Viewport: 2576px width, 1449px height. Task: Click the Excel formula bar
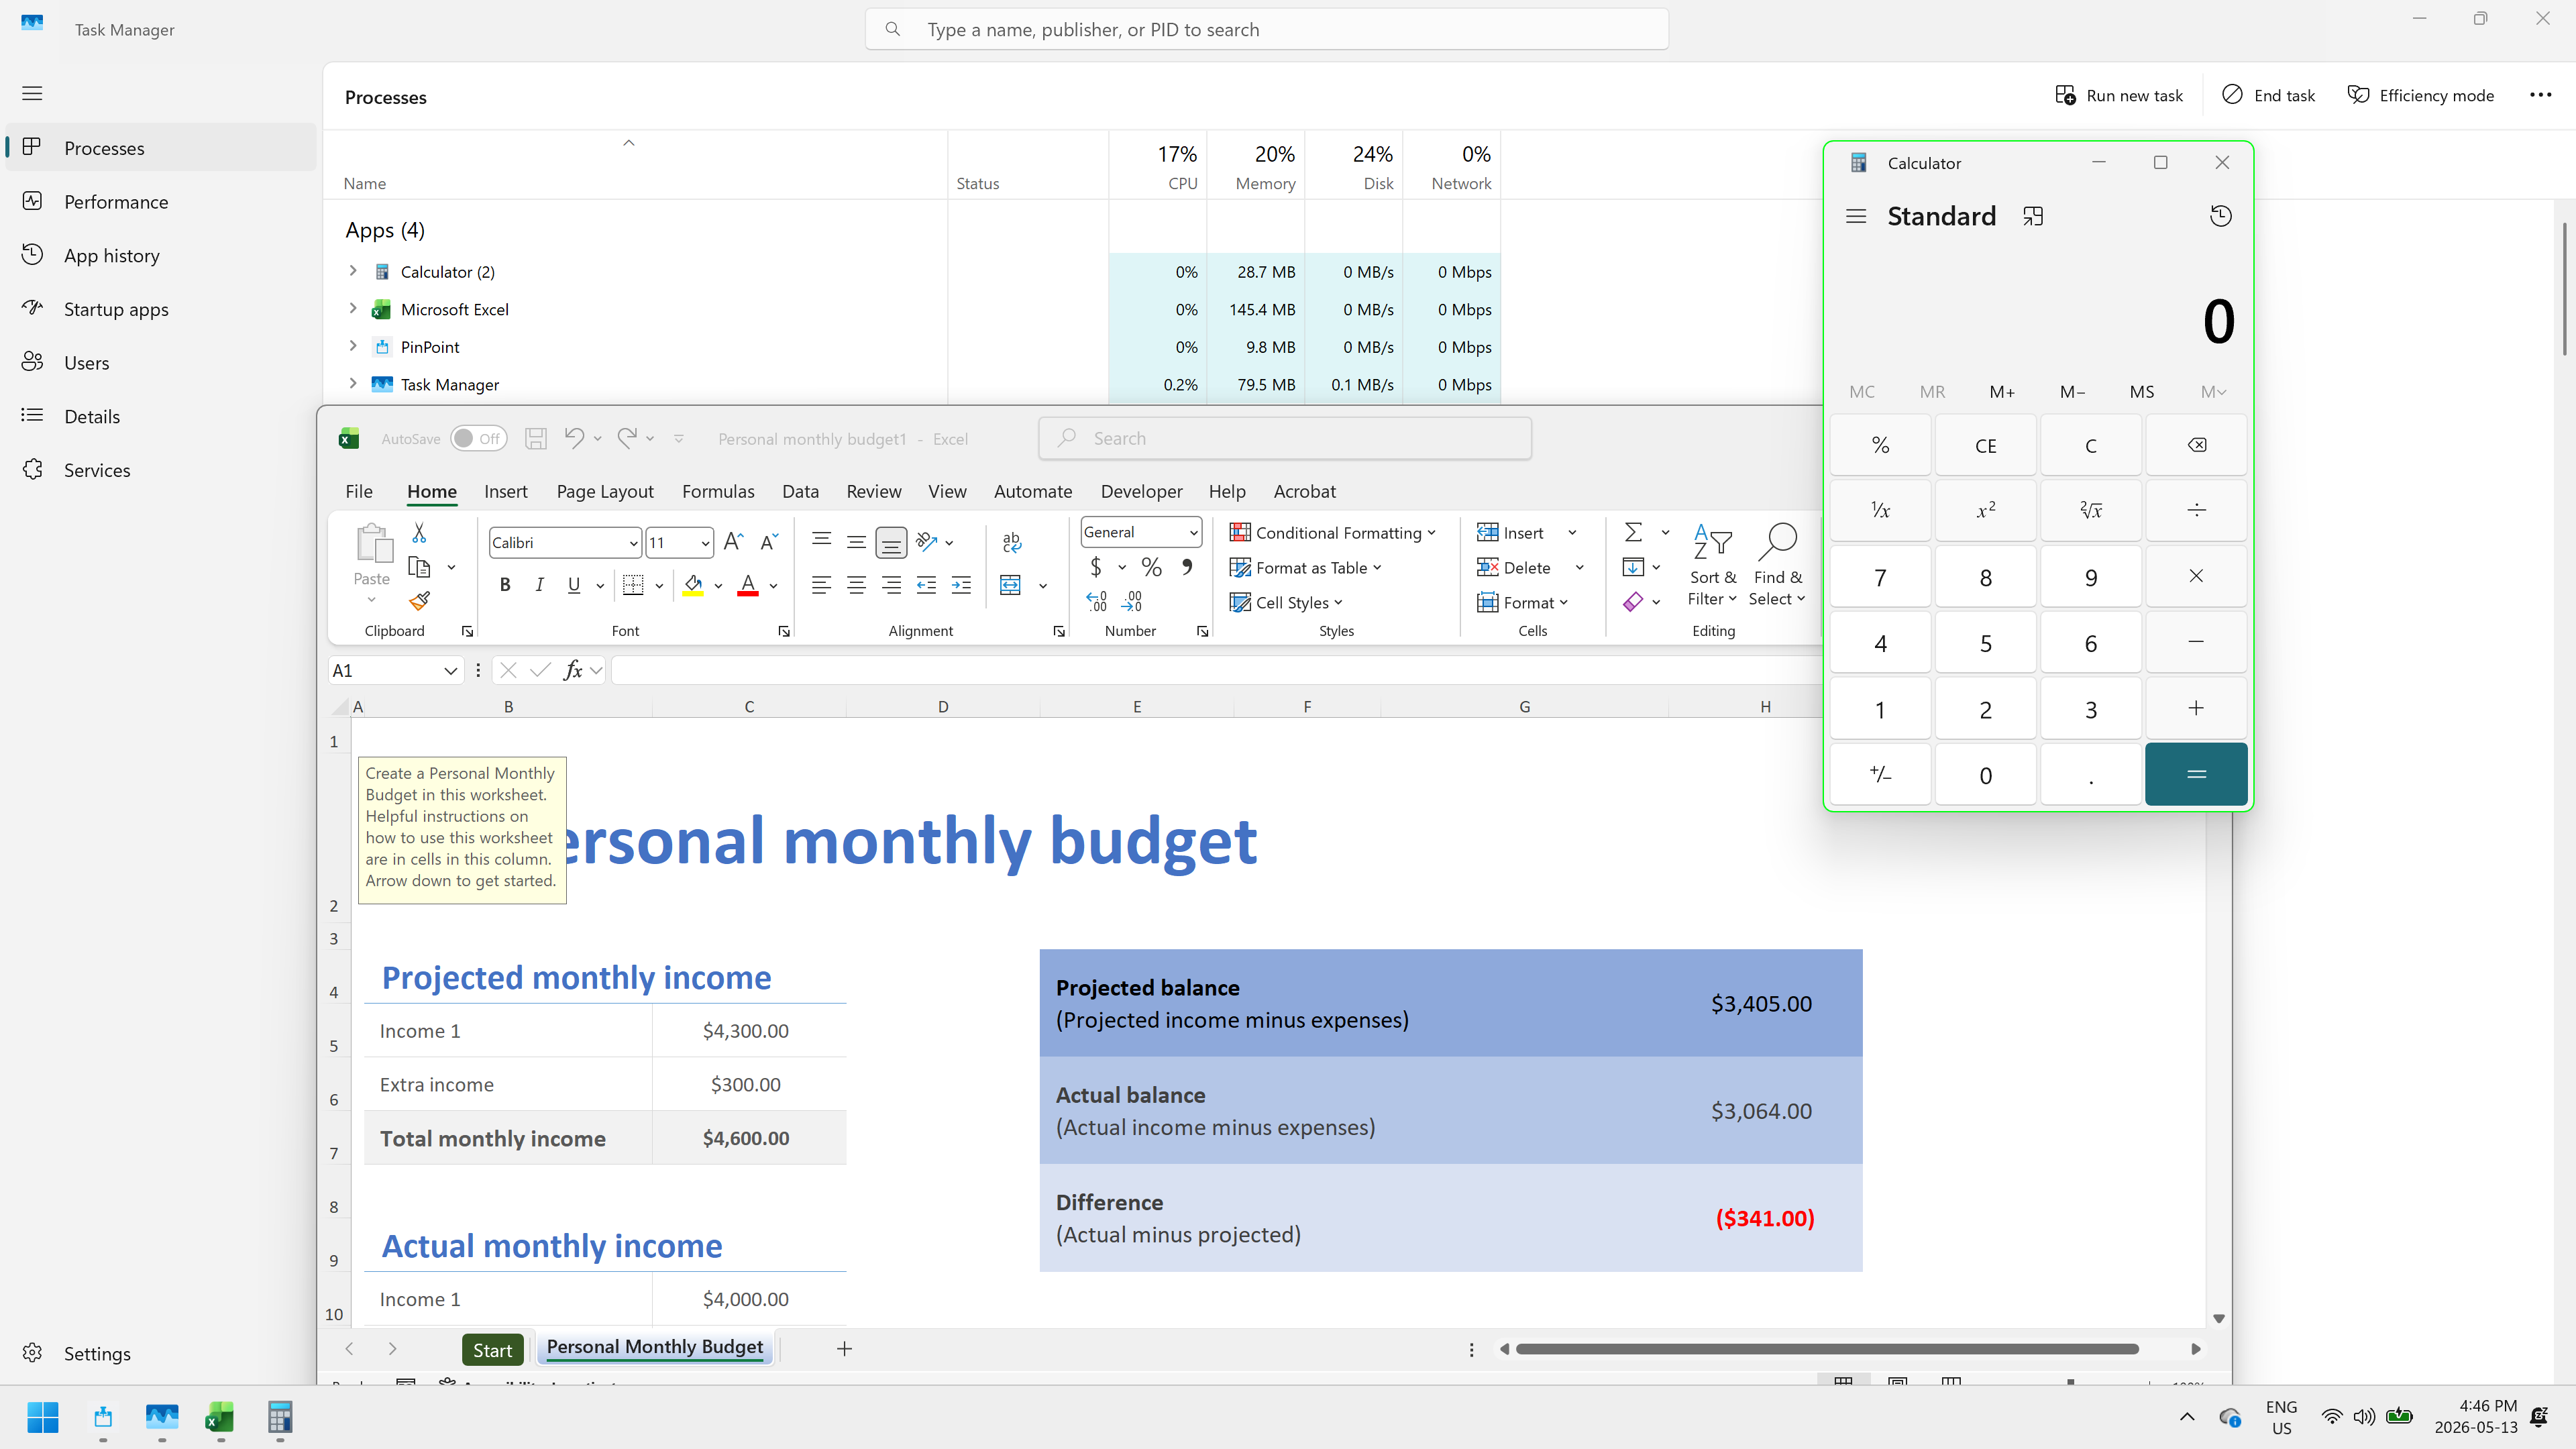[1216, 670]
